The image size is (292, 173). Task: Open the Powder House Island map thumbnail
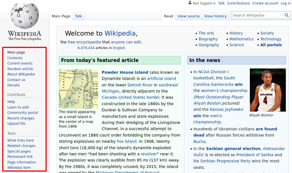(78, 89)
